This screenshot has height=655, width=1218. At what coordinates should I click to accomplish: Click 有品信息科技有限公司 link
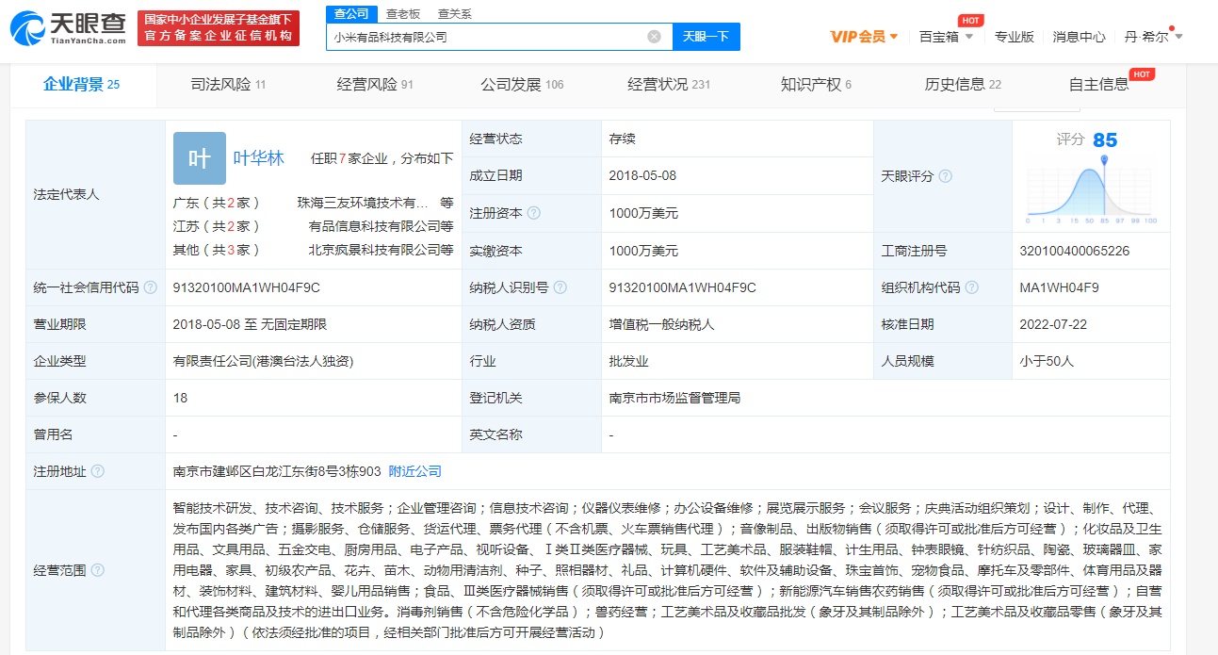(373, 226)
